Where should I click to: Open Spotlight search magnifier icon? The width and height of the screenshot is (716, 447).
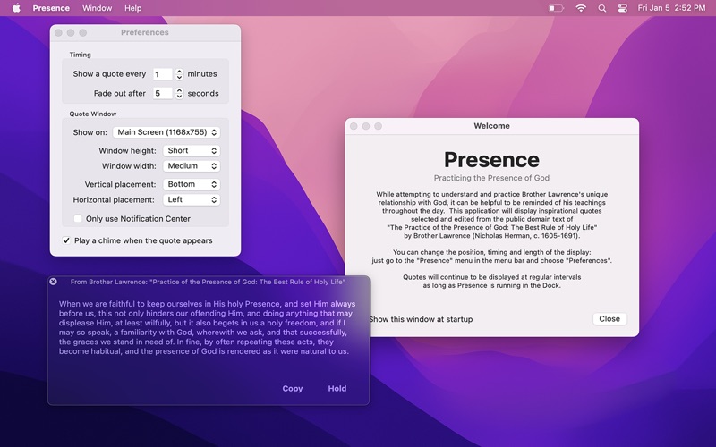[601, 8]
